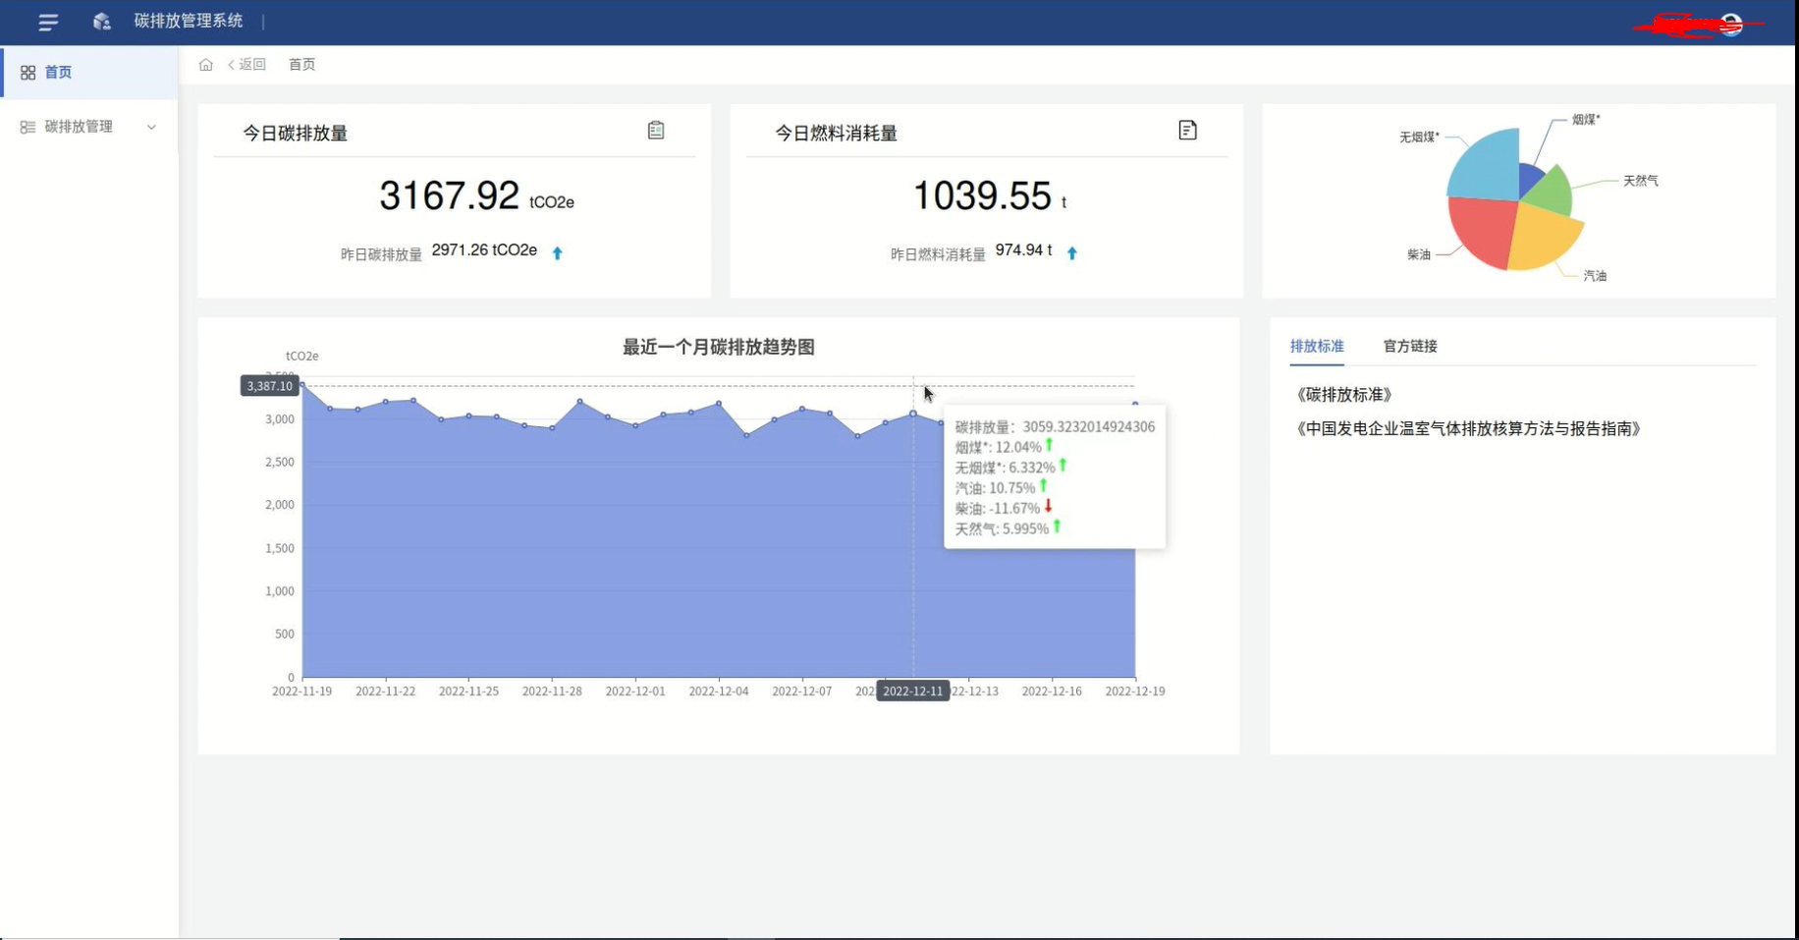Click the 1039.55 fuel consumption value

click(982, 195)
